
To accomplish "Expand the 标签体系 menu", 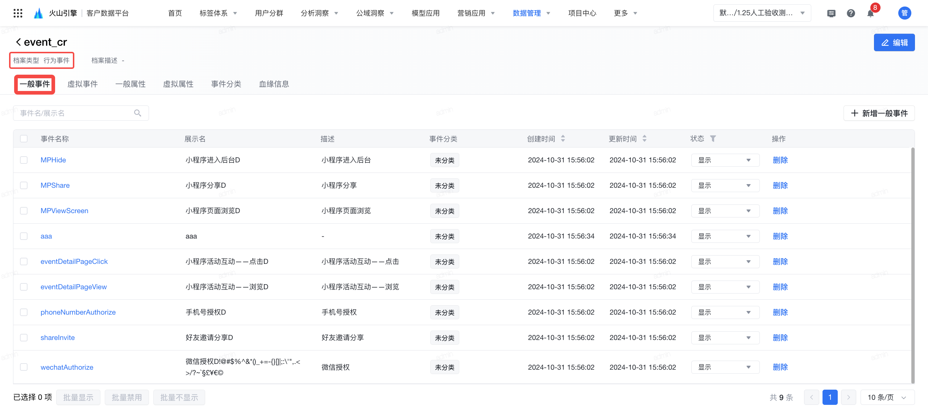I will click(218, 13).
